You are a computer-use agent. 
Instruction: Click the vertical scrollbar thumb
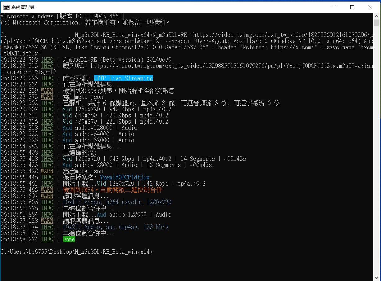pyautogui.click(x=376, y=23)
